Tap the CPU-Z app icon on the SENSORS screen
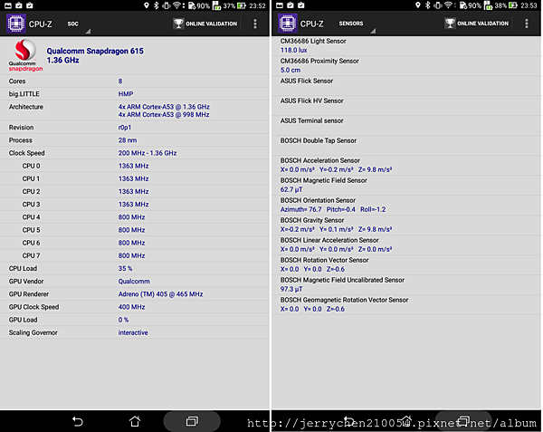 pyautogui.click(x=288, y=24)
